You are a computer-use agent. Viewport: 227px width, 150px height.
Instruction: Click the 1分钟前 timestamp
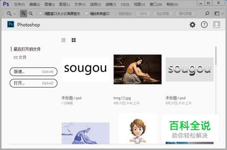point(67,103)
